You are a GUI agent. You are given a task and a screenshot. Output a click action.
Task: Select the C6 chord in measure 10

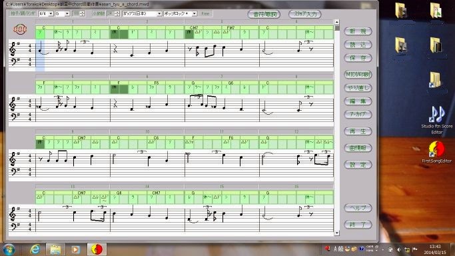tap(156, 138)
